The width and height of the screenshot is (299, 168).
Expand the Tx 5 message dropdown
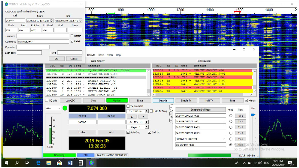coord(224,139)
